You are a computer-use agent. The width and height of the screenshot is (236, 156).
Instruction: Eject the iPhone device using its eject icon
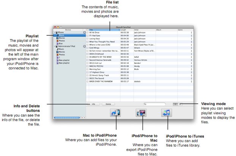click(85, 32)
